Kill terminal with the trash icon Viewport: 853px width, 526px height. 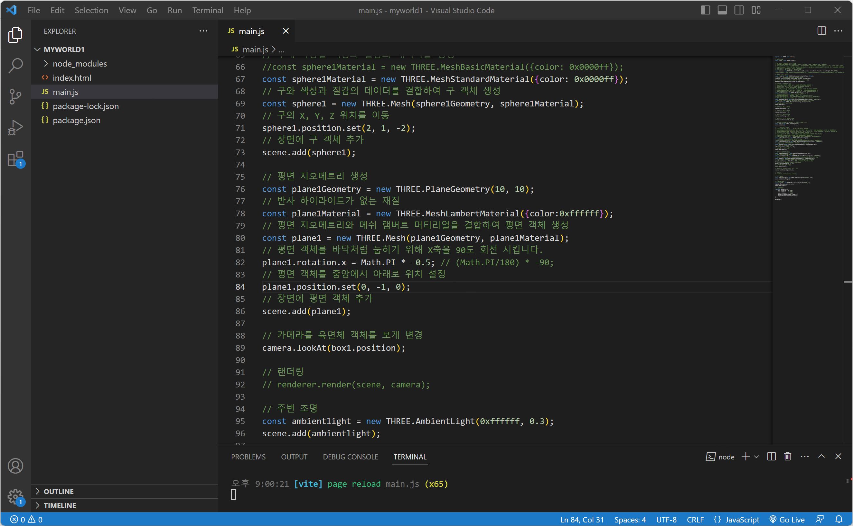point(788,457)
